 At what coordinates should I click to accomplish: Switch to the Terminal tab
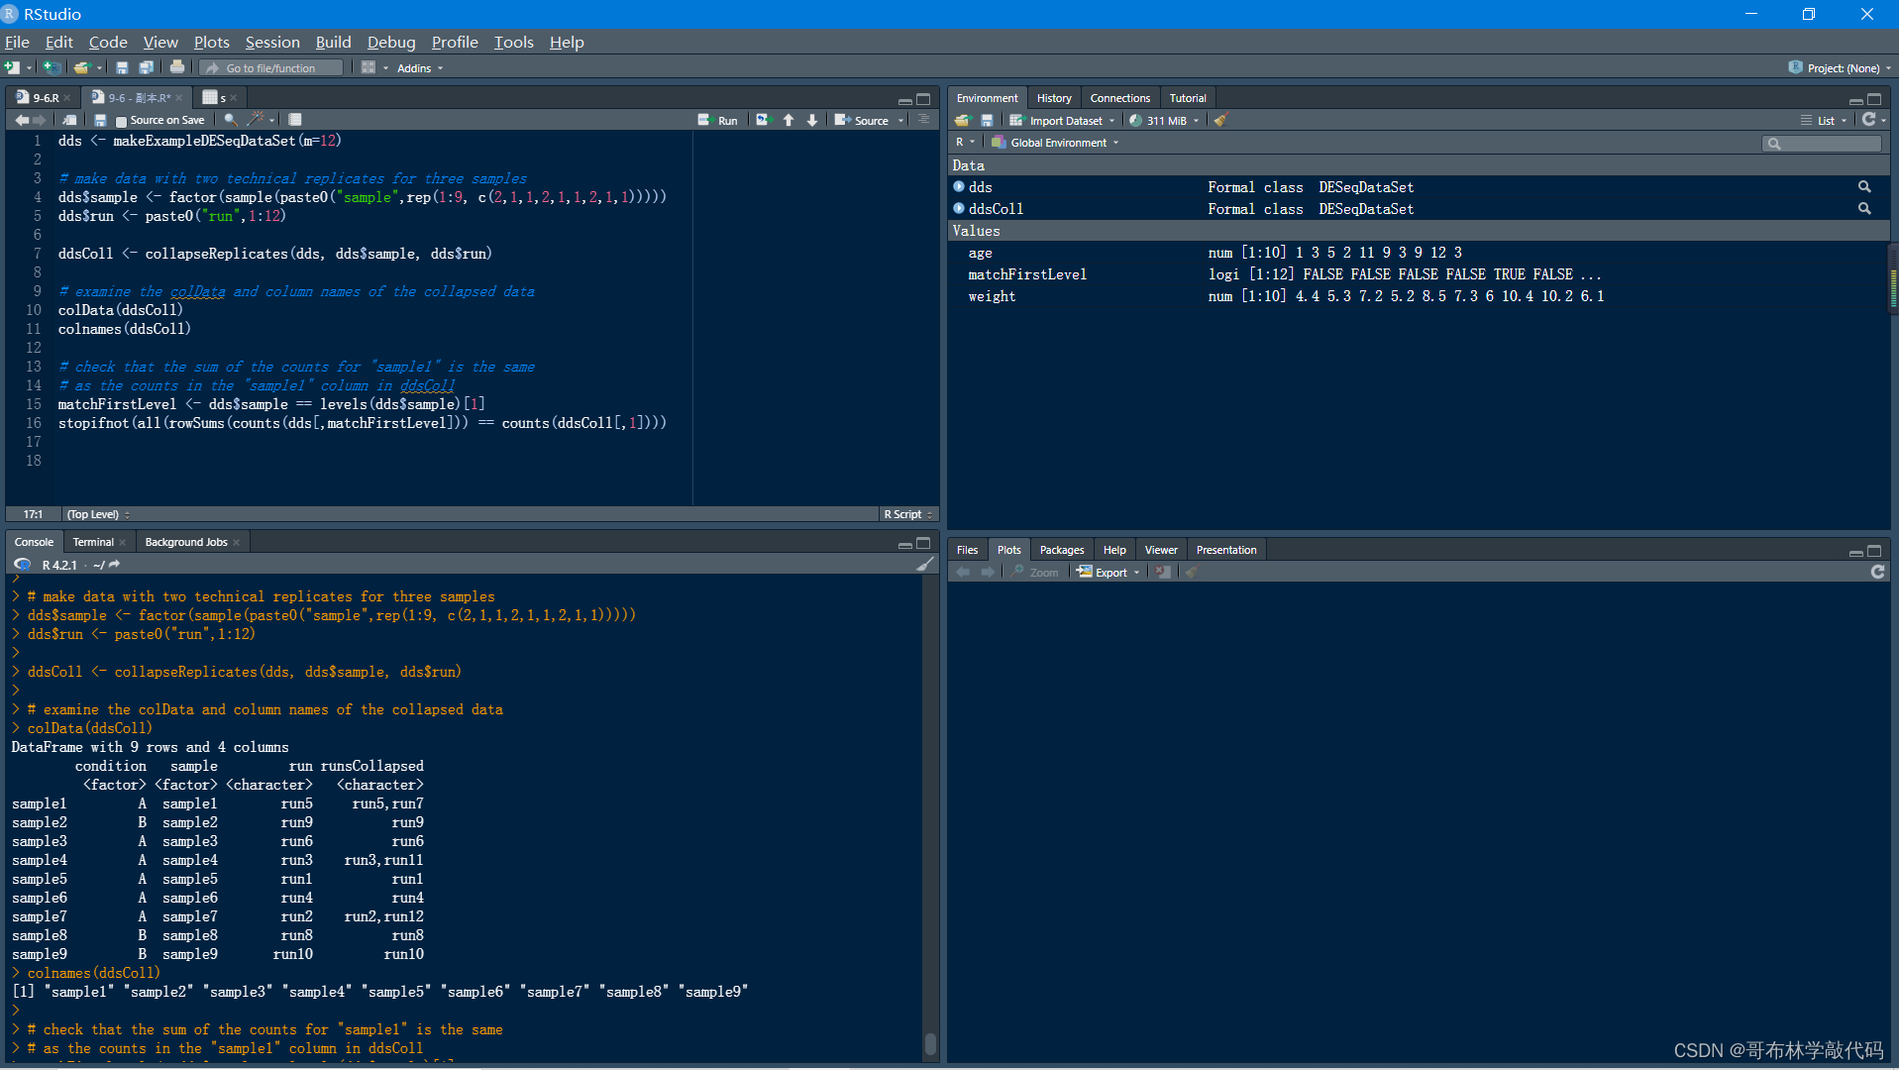point(93,542)
